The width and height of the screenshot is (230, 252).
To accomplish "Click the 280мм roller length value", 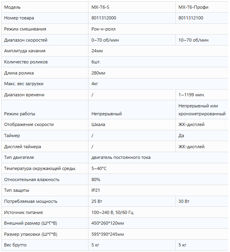I will (98, 73).
